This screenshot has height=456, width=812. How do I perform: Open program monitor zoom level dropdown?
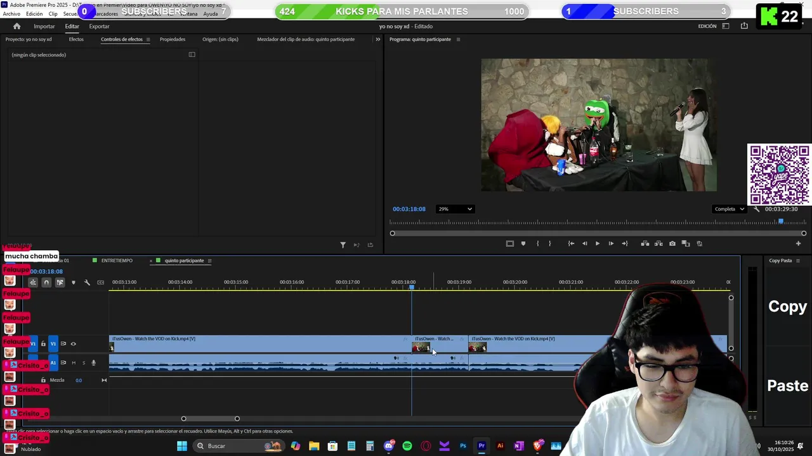pyautogui.click(x=455, y=209)
